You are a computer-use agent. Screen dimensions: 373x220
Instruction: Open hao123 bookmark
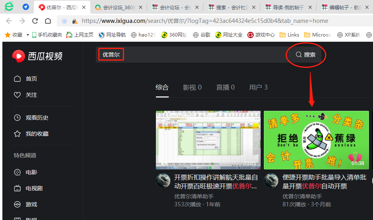click(x=143, y=35)
